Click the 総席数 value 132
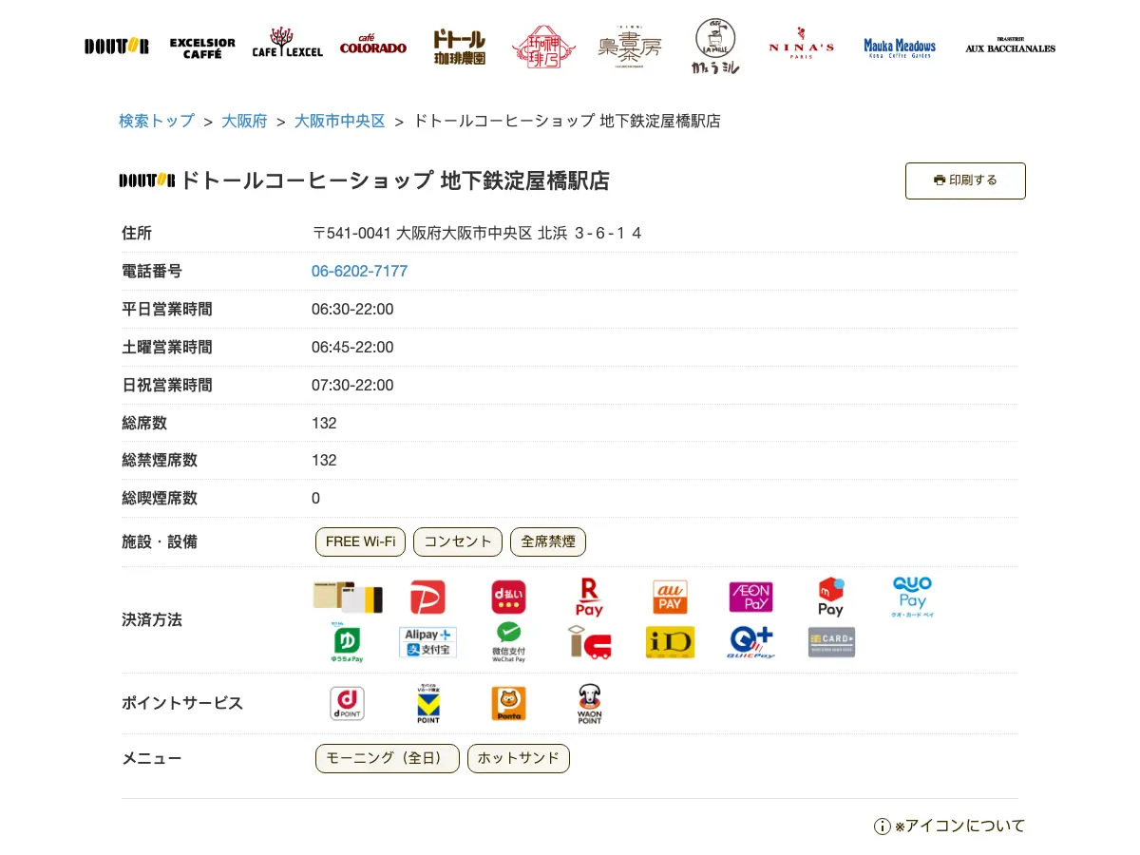Image resolution: width=1140 pixels, height=855 pixels. 324,424
